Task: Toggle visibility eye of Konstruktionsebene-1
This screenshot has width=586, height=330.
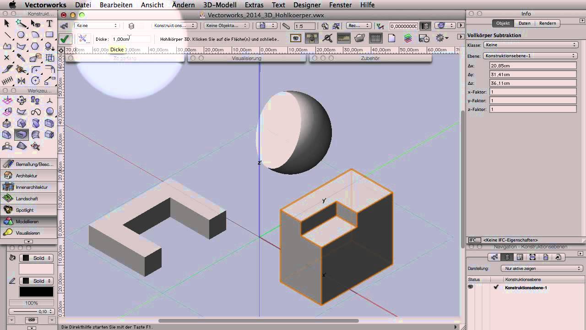Action: tap(470, 287)
